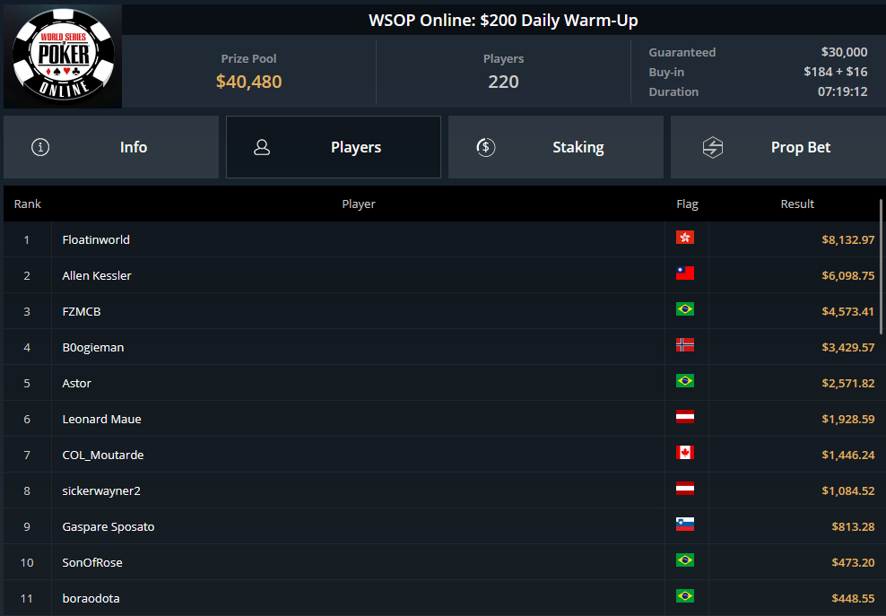Click the WSOP Poker Online logo
The image size is (886, 616).
point(63,56)
